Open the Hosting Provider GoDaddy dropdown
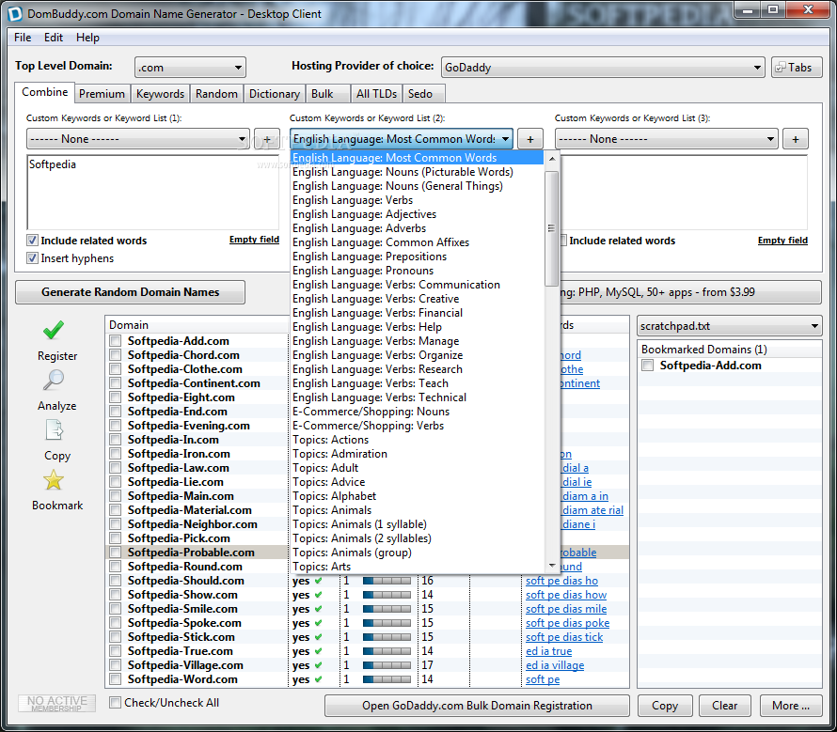837x732 pixels. coord(603,68)
